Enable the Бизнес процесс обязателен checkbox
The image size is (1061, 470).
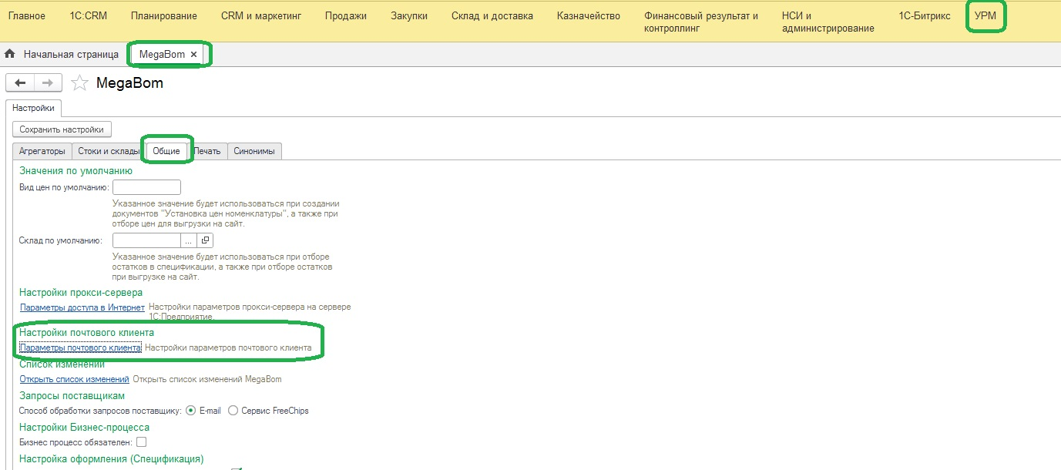(141, 441)
